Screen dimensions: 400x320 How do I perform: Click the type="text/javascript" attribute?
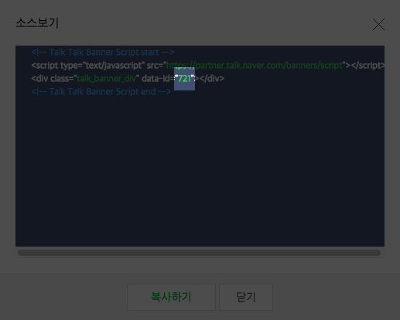(101, 66)
